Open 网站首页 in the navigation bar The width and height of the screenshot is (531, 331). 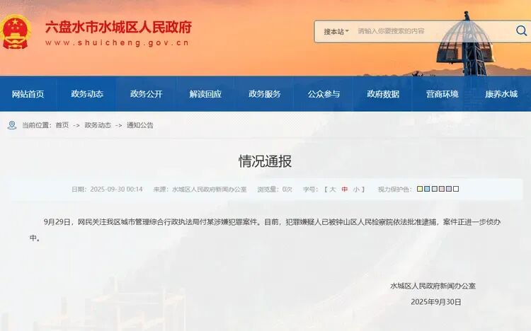pos(28,94)
